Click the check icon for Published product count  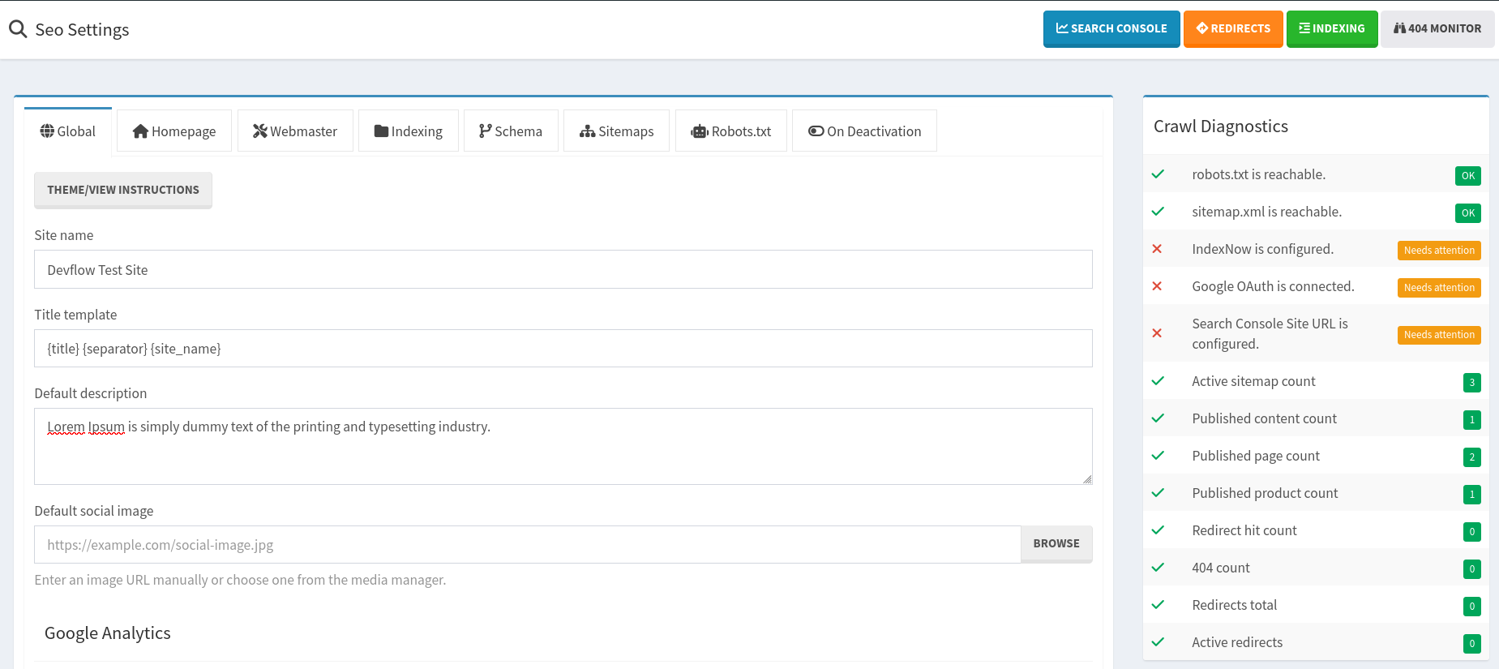(1158, 493)
